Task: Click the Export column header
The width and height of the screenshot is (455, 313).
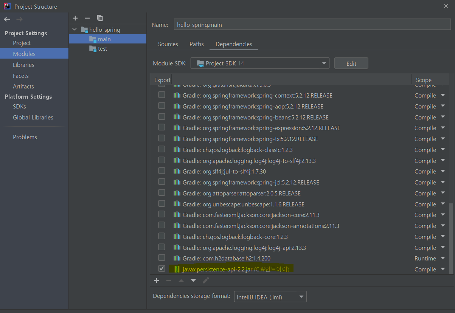Action: click(162, 80)
